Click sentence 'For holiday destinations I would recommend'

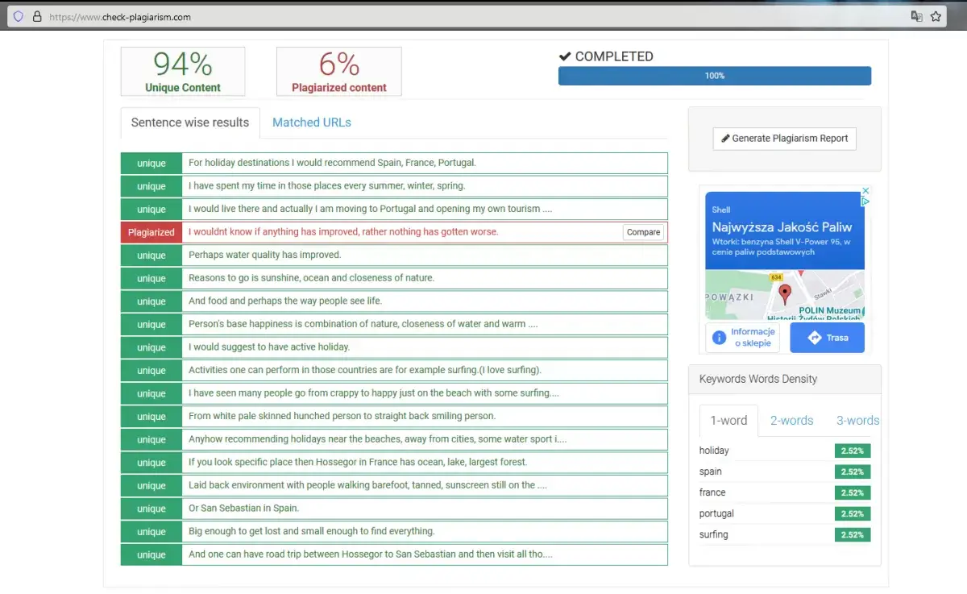(332, 163)
